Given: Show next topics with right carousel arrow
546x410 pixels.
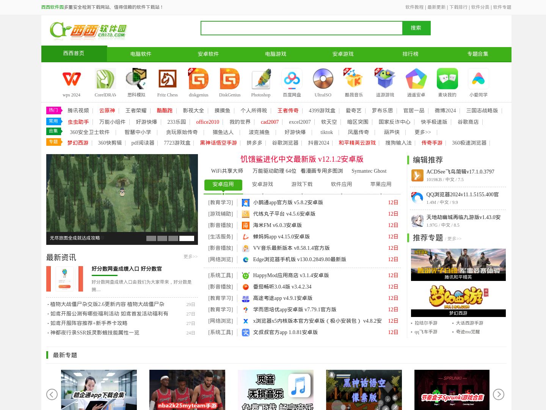Looking at the screenshot, I should click(499, 394).
